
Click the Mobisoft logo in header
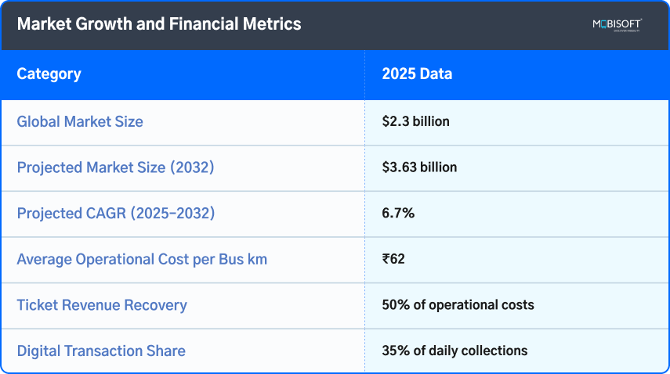[617, 24]
